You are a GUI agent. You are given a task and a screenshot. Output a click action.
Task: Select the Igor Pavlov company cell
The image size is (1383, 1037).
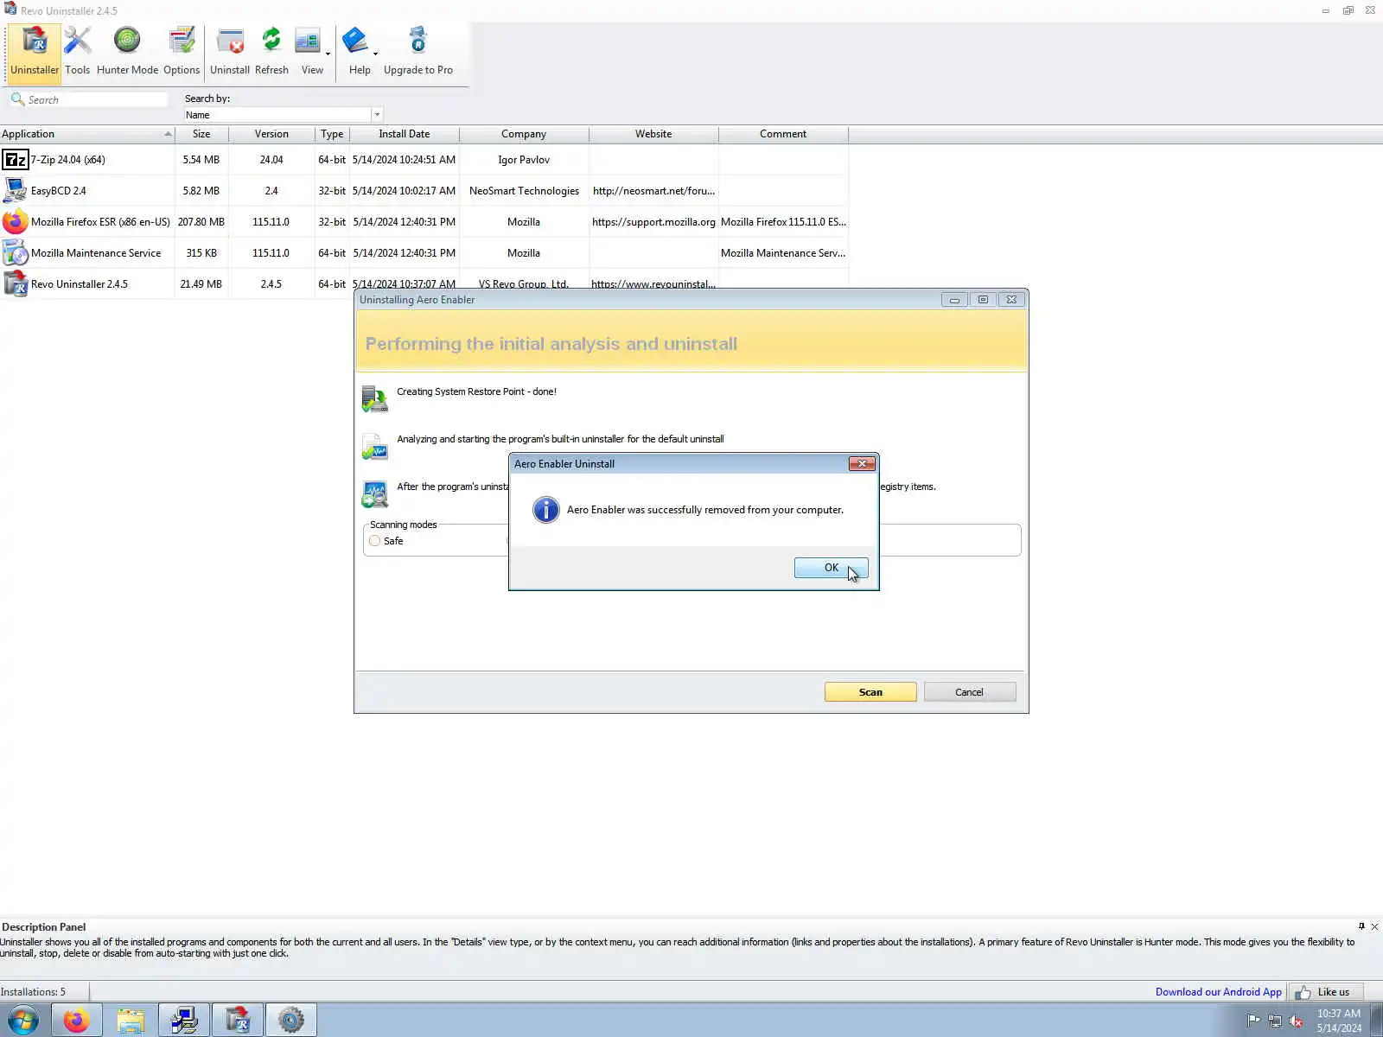[524, 160]
